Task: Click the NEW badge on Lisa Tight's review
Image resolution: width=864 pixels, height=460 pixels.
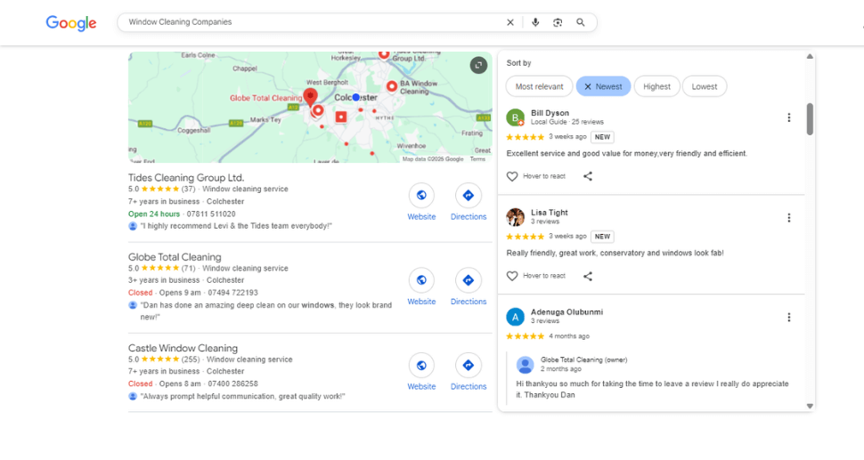Action: [602, 237]
